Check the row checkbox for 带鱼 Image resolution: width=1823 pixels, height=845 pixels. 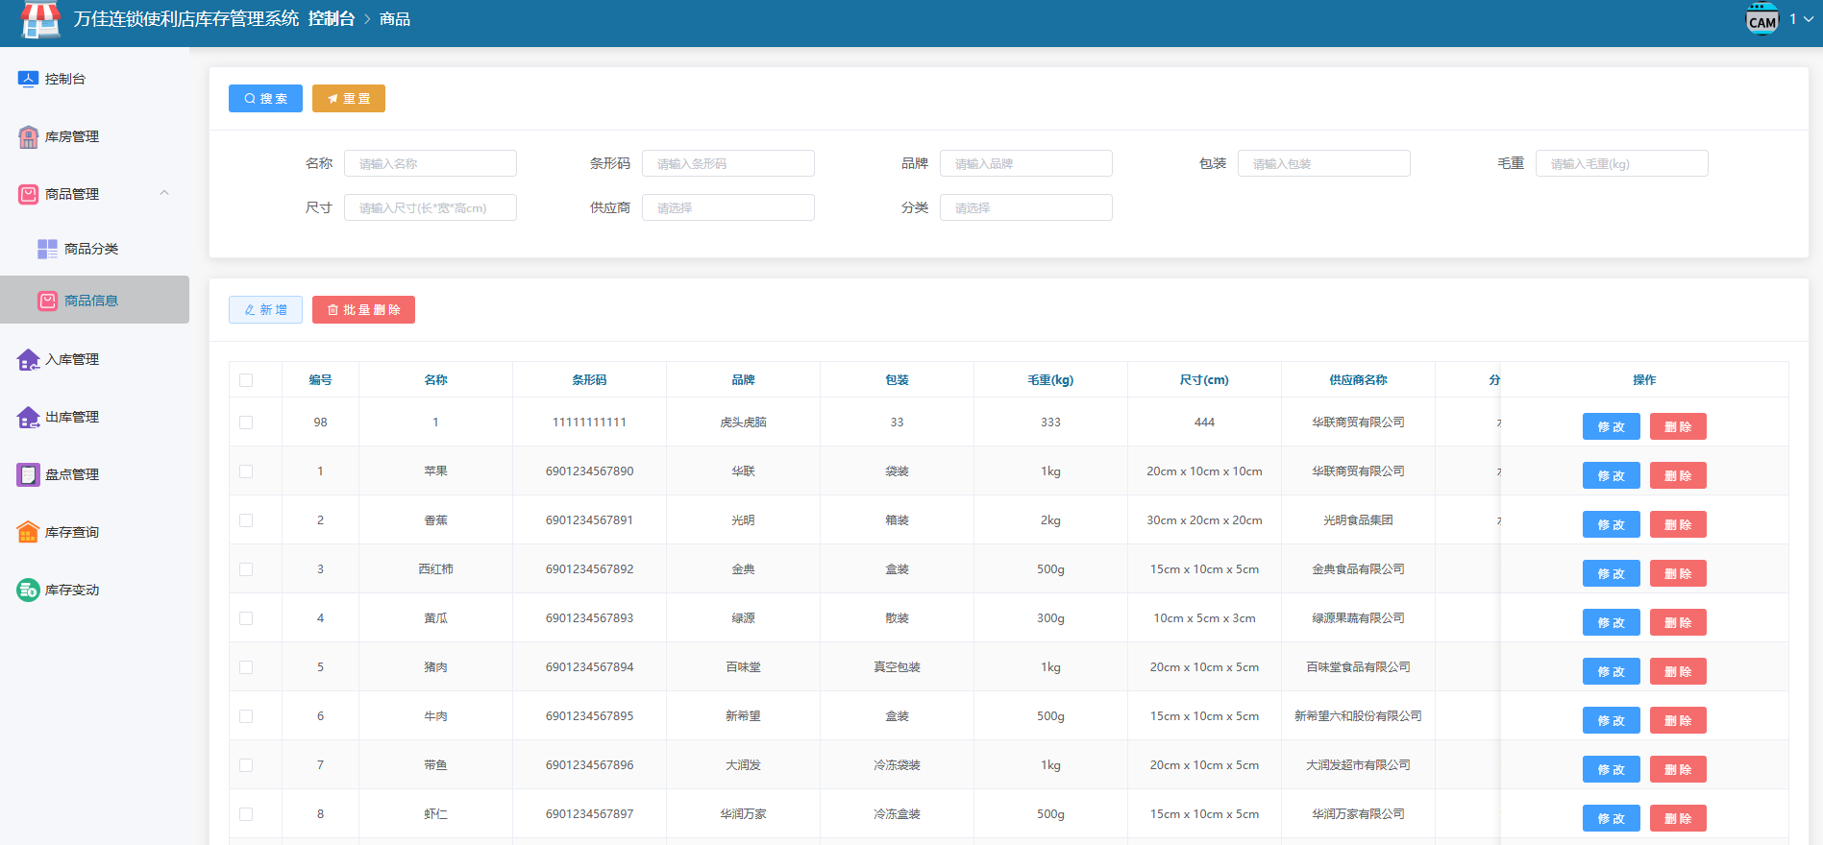click(246, 765)
